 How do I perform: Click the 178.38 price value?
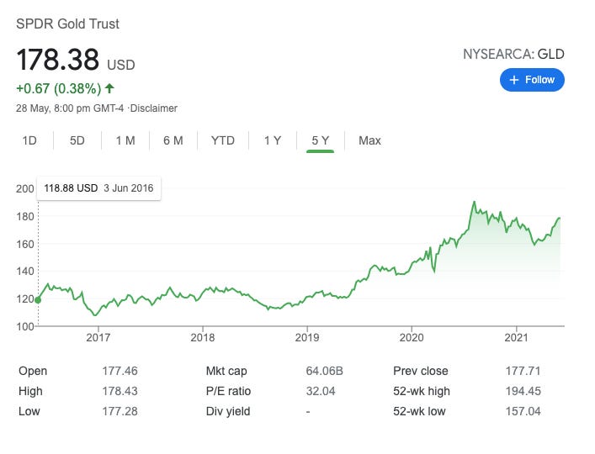click(58, 60)
